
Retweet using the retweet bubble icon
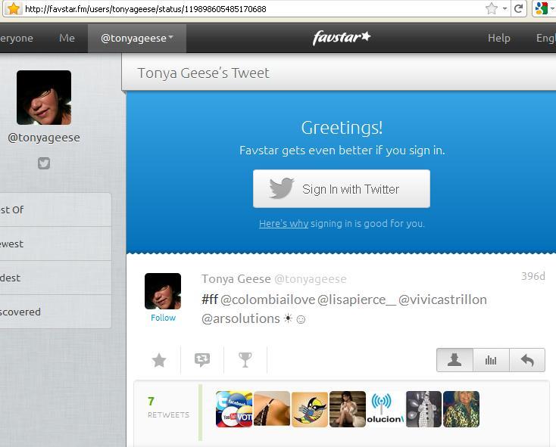click(x=202, y=360)
